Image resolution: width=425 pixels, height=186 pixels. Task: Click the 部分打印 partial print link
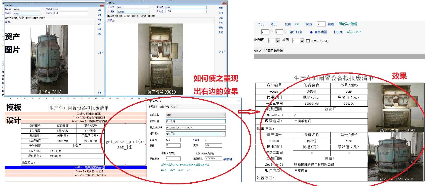(x=296, y=32)
